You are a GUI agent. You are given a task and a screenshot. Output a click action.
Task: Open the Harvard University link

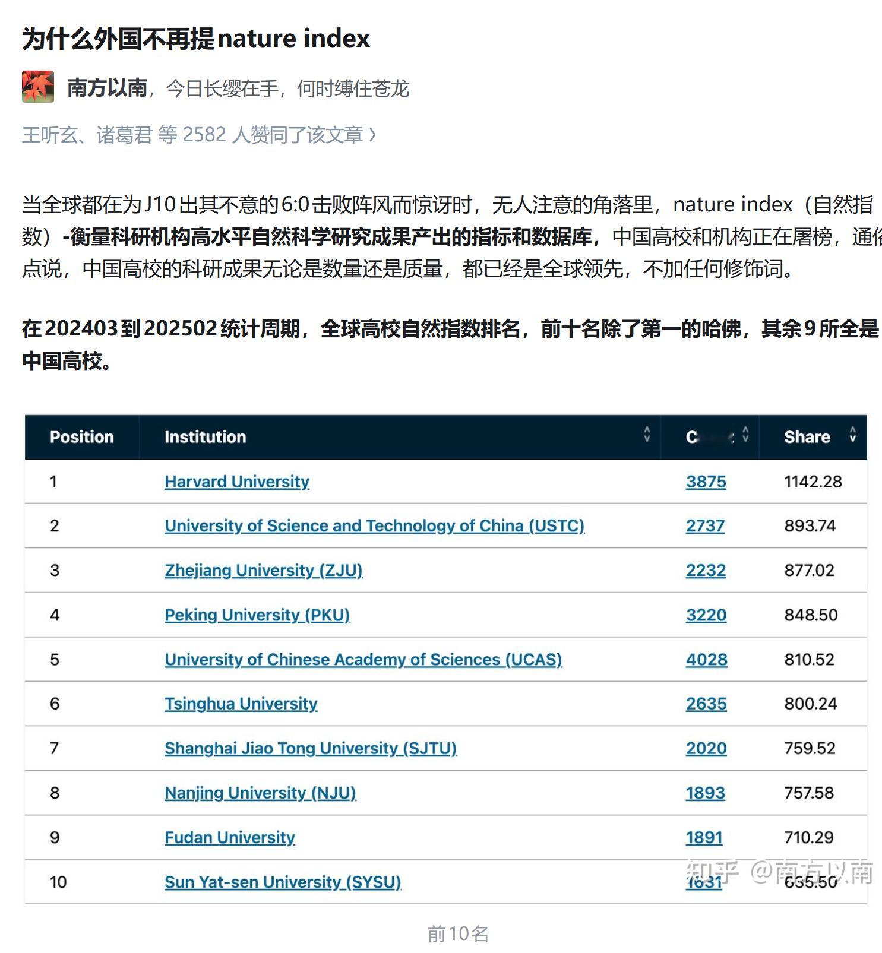coord(237,482)
